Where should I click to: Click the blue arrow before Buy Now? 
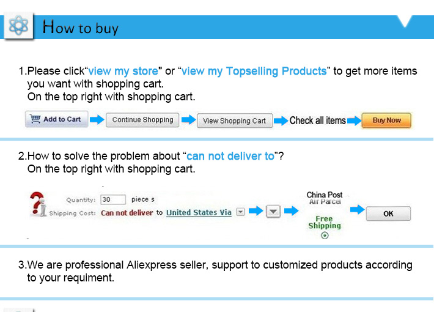point(354,121)
